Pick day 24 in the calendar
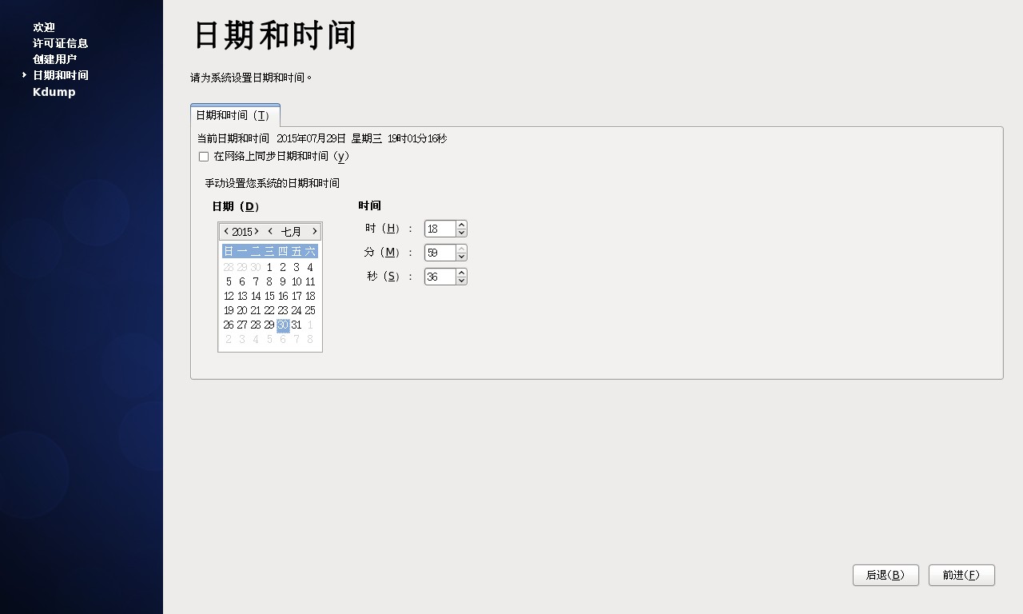1023x614 pixels. coord(297,310)
